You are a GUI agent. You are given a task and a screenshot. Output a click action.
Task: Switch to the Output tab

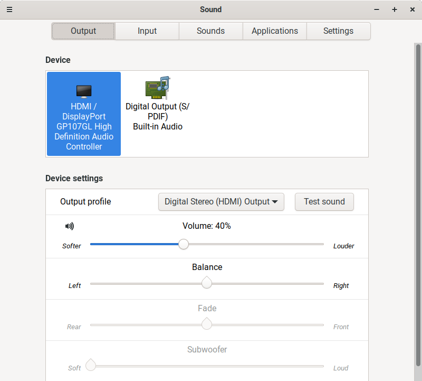(x=83, y=31)
